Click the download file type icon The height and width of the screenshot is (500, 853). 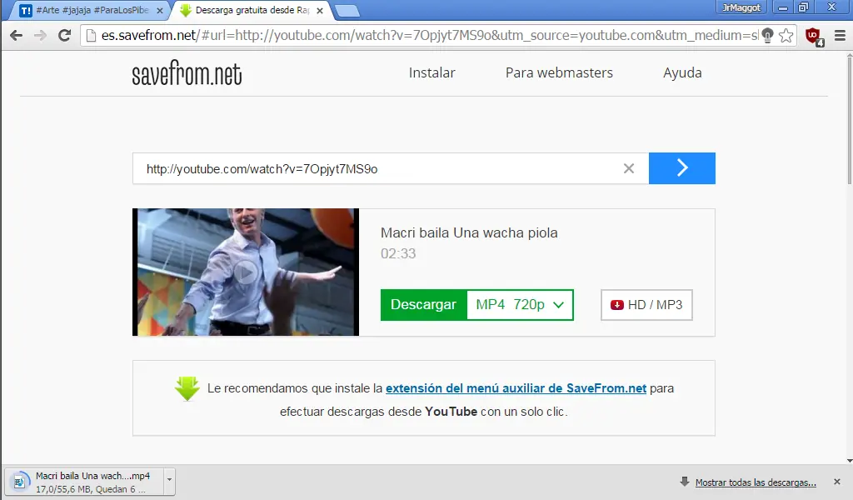[x=19, y=482]
